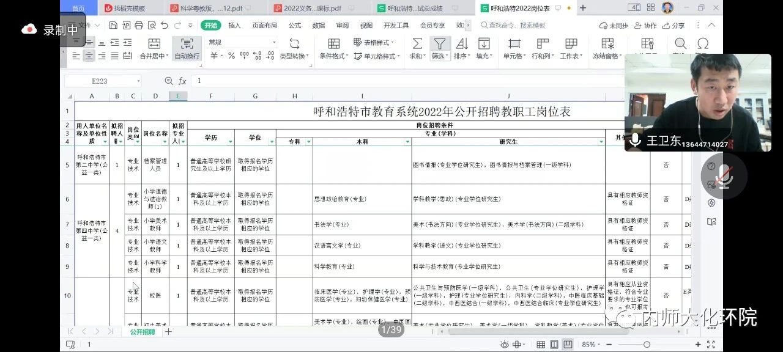783x352 pixels.
Task: Click the 条件格式 conditional format icon
Action: 333,44
